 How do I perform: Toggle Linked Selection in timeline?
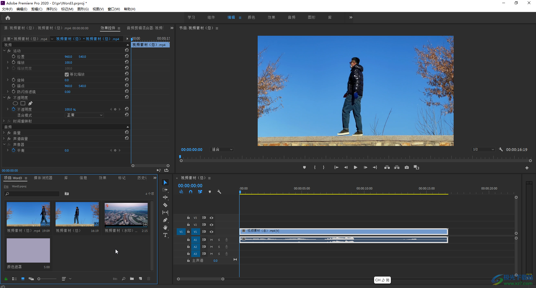200,192
